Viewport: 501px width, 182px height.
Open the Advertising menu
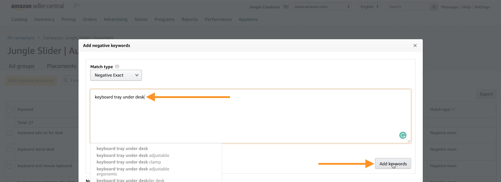coord(115,19)
